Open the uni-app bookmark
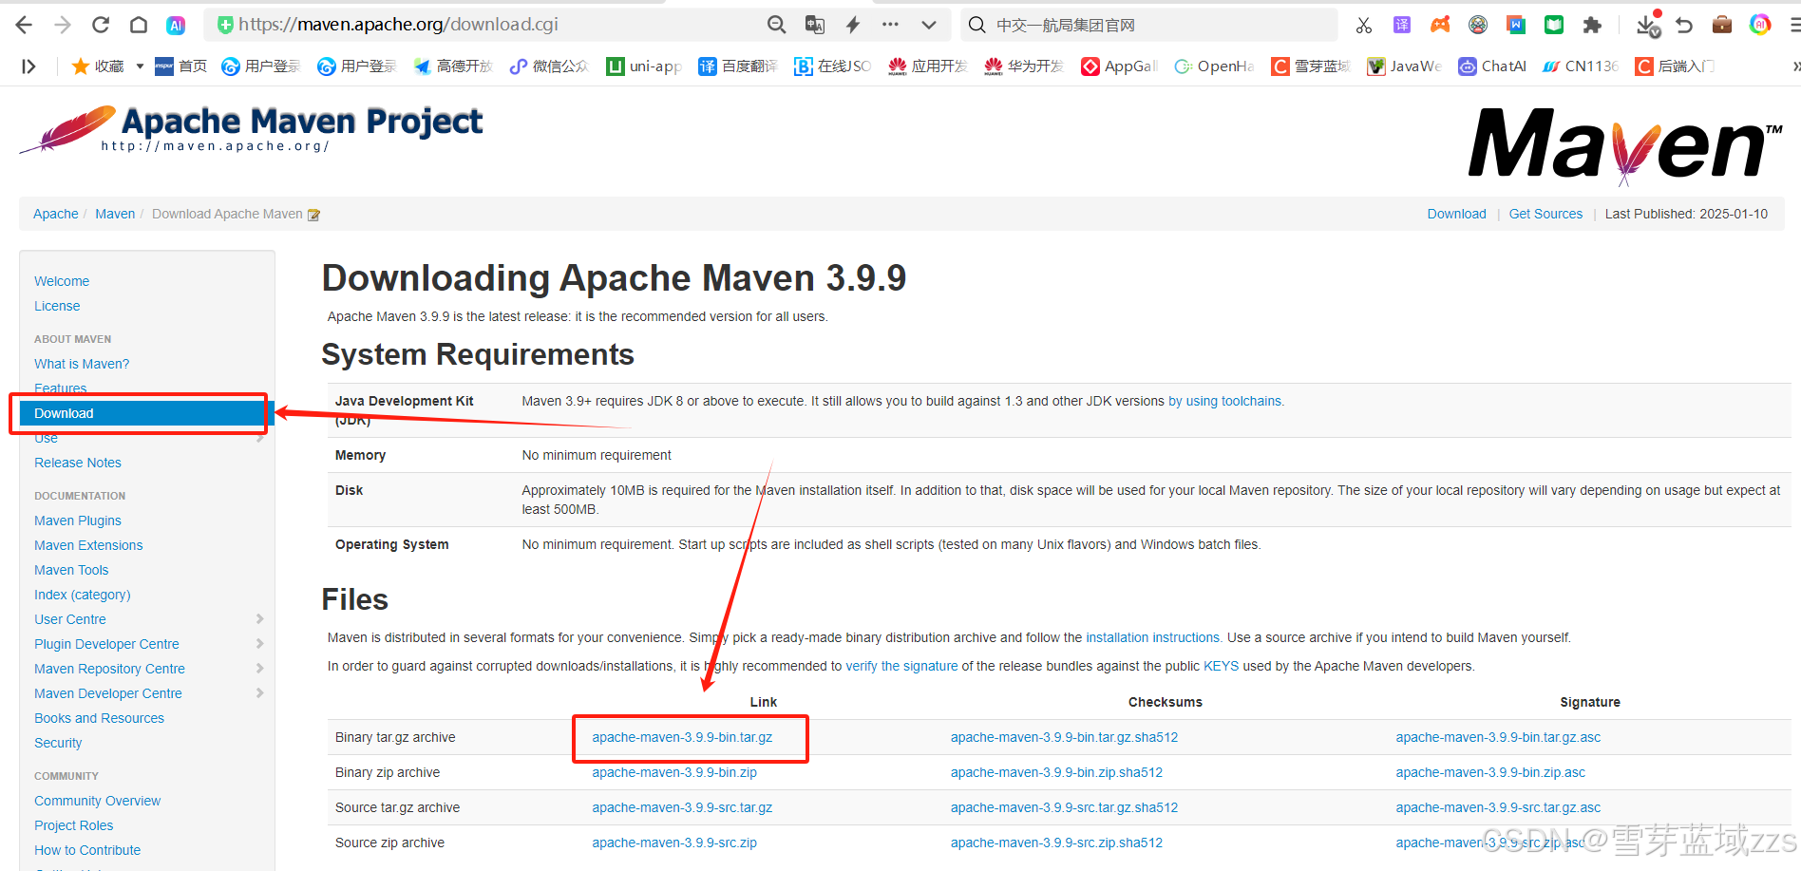Image resolution: width=1801 pixels, height=871 pixels. click(x=644, y=66)
